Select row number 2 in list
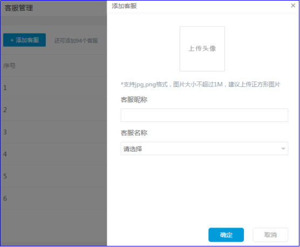This screenshot has height=247, width=300. point(53,110)
